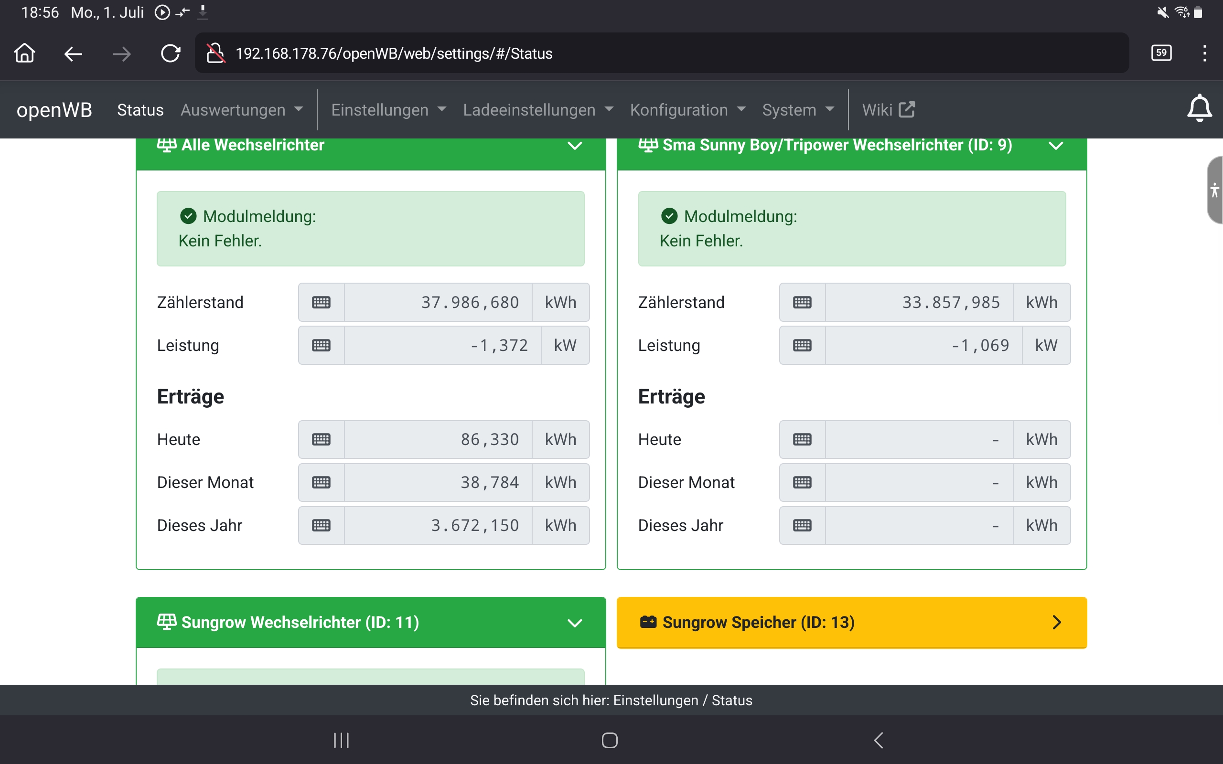Reload the page with refresh icon
This screenshot has height=764, width=1223.
coord(170,53)
